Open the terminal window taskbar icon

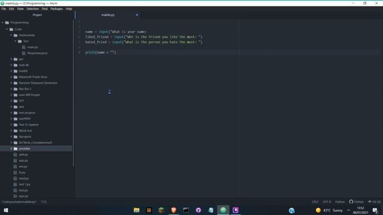click(186, 210)
